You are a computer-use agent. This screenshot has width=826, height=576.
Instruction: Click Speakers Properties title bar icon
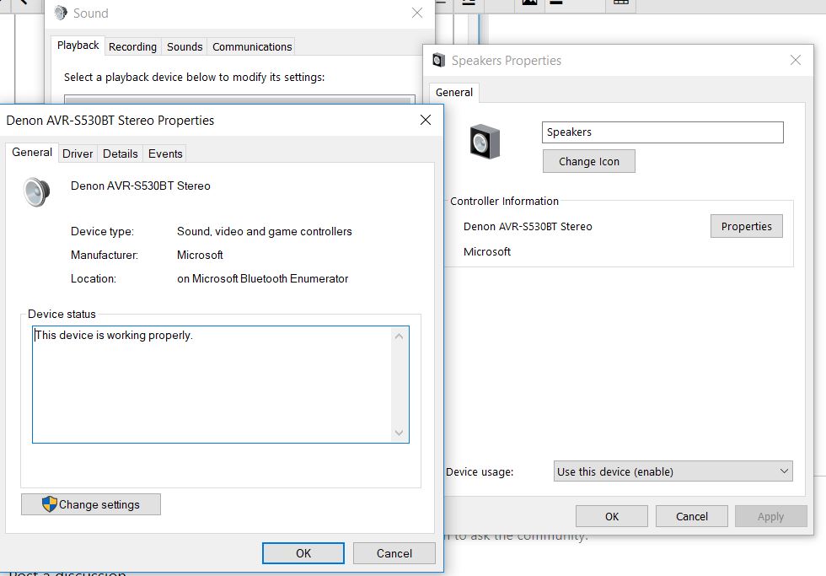tap(438, 60)
